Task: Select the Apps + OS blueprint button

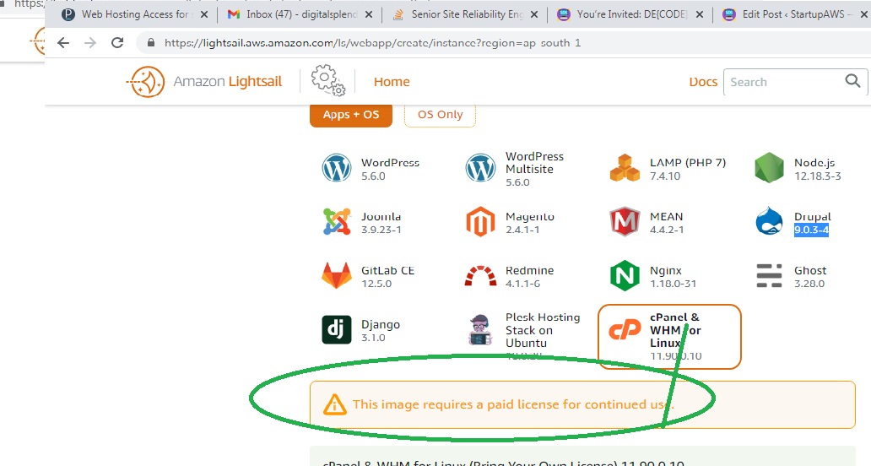Action: [x=351, y=115]
